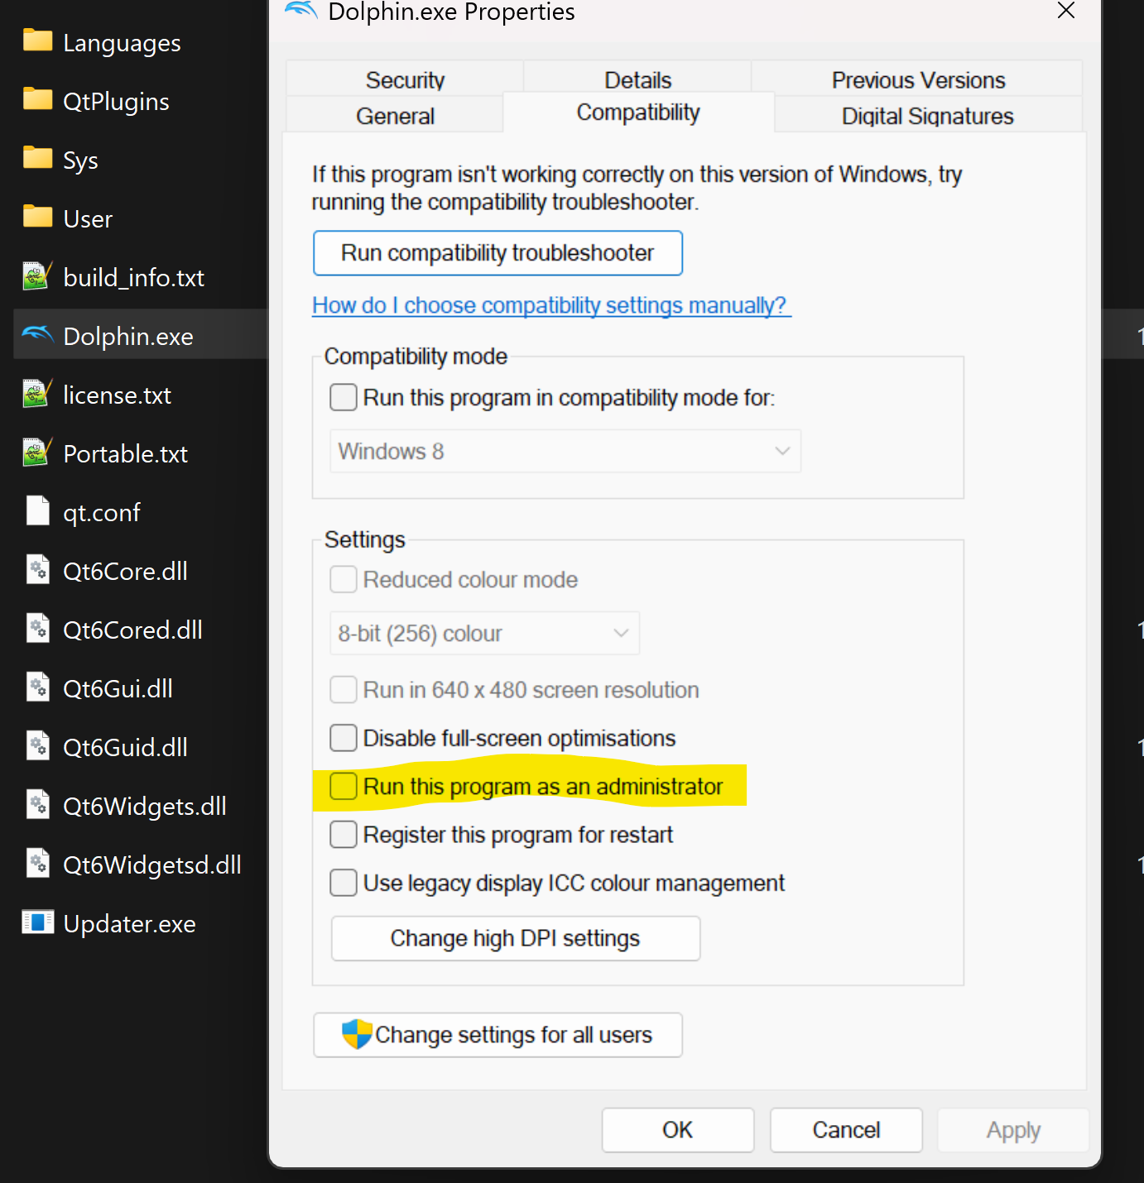This screenshot has width=1144, height=1183.
Task: Click the User folder icon
Action: (x=37, y=217)
